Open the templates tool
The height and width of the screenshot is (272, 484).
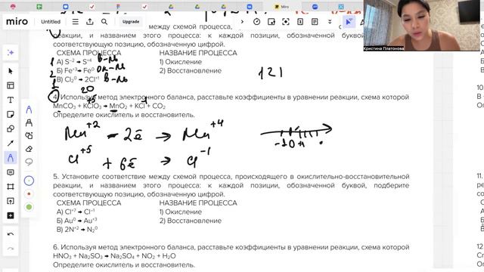(11, 85)
